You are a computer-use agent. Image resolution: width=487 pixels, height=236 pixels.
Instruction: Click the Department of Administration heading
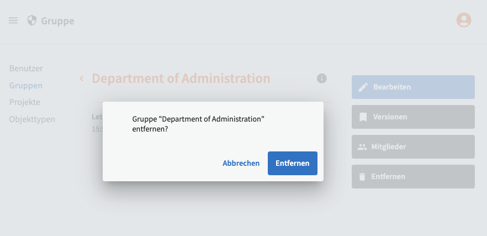point(181,78)
